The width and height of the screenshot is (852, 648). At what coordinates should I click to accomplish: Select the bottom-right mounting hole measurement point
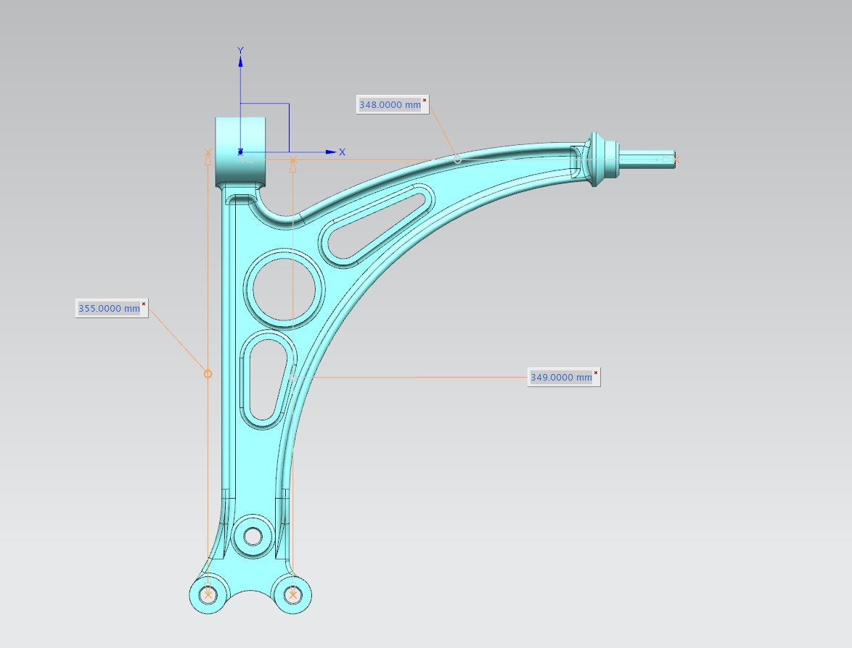coord(293,595)
